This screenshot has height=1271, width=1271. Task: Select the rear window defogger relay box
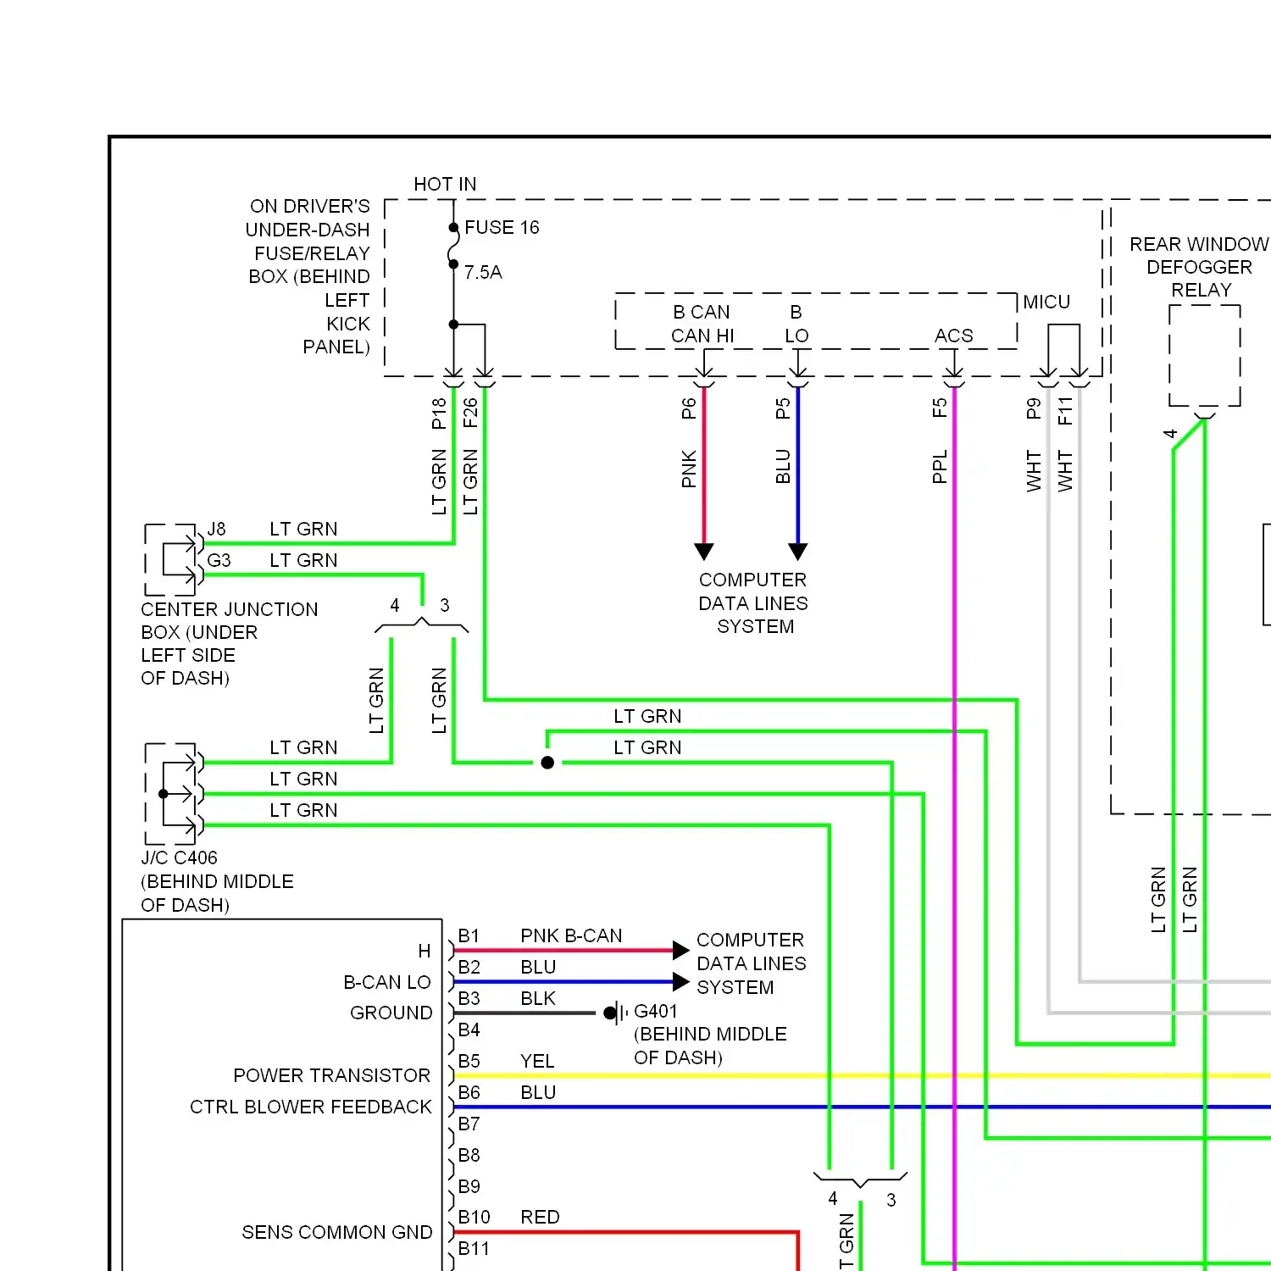click(1204, 356)
